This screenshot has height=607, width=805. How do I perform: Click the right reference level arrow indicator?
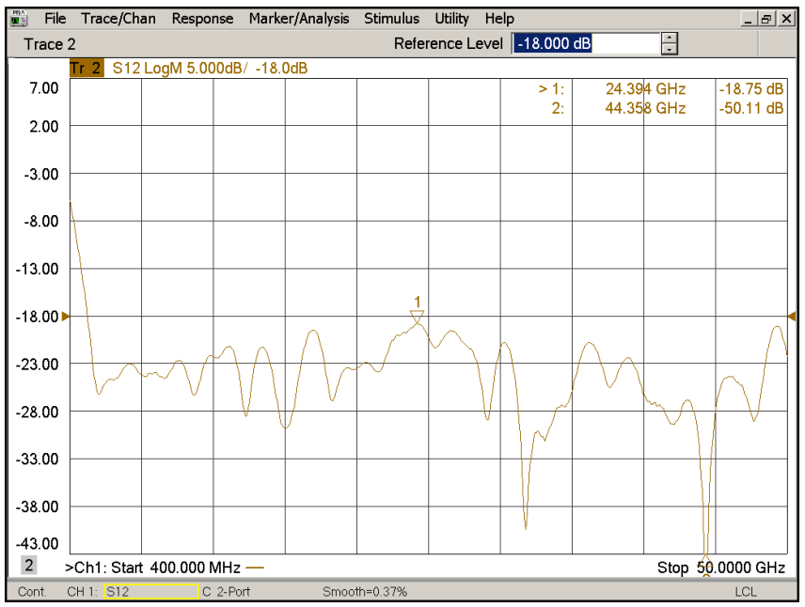pos(791,317)
